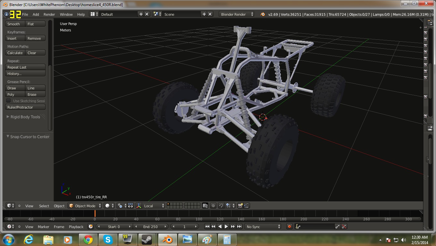This screenshot has height=246, width=436.
Task: Delete the Default screen layout
Action: point(147,14)
